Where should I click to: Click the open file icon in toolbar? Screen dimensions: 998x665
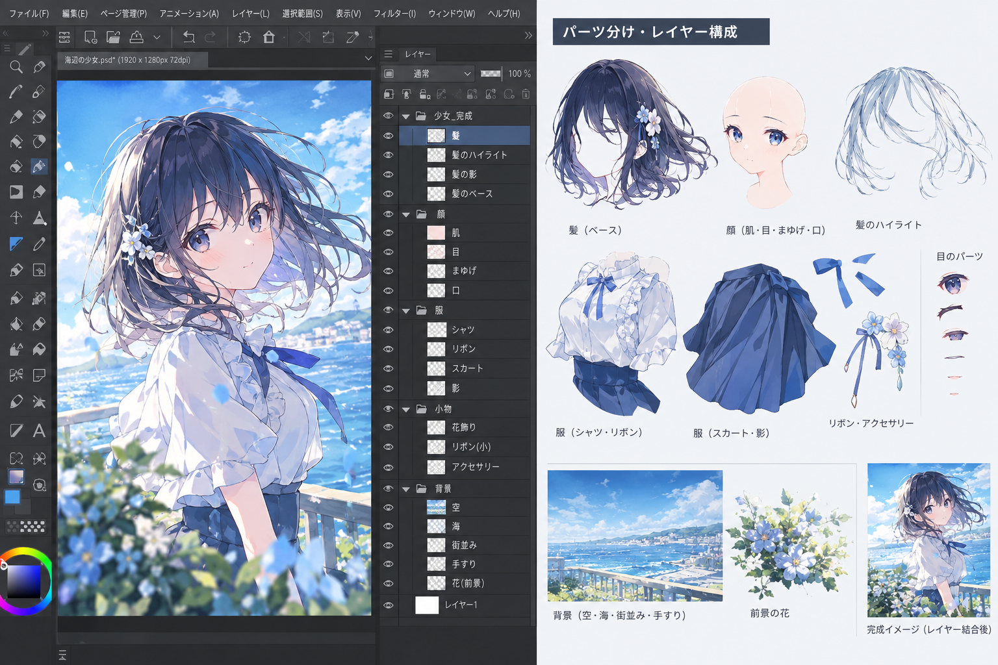click(113, 37)
